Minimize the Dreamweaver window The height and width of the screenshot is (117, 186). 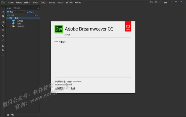tap(172, 2)
